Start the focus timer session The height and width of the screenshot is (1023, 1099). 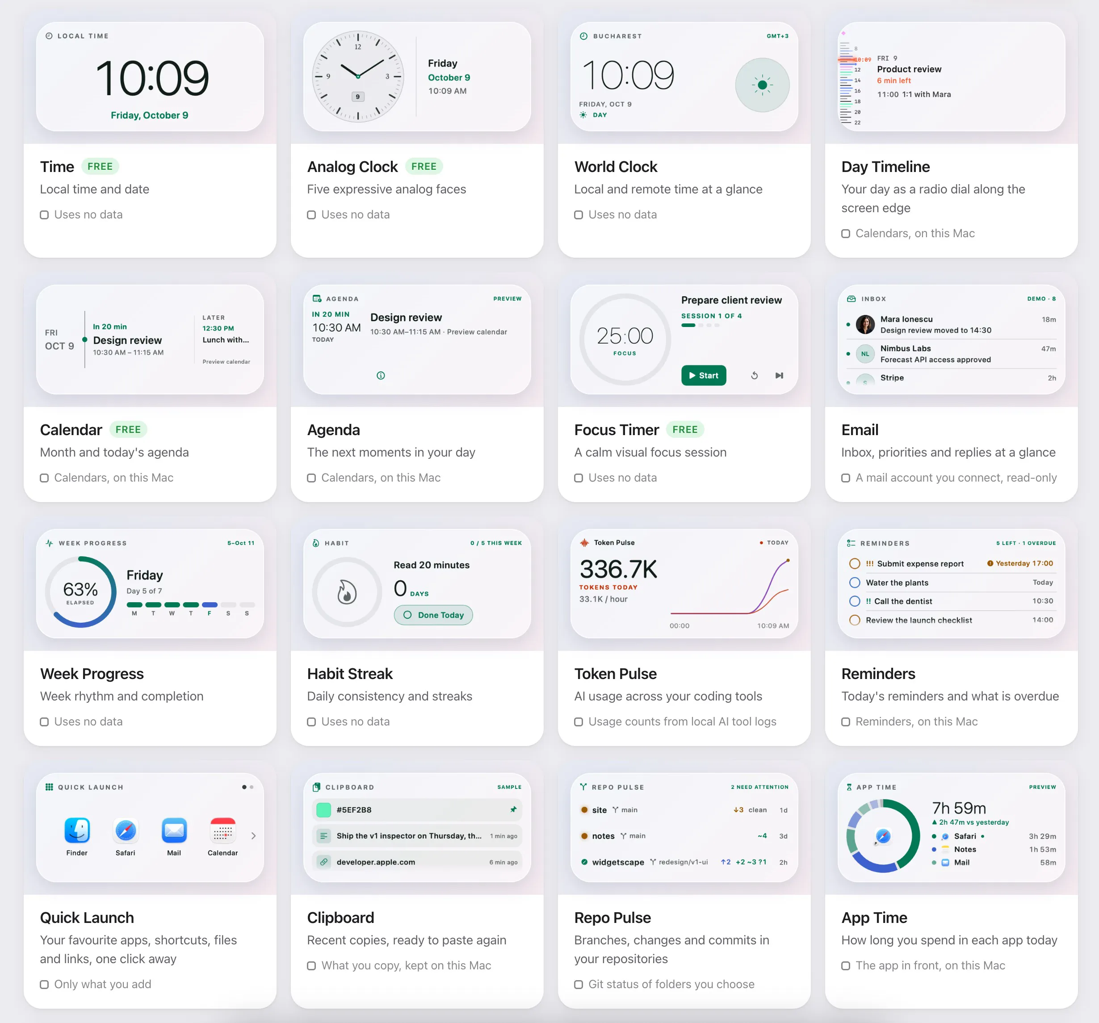704,376
